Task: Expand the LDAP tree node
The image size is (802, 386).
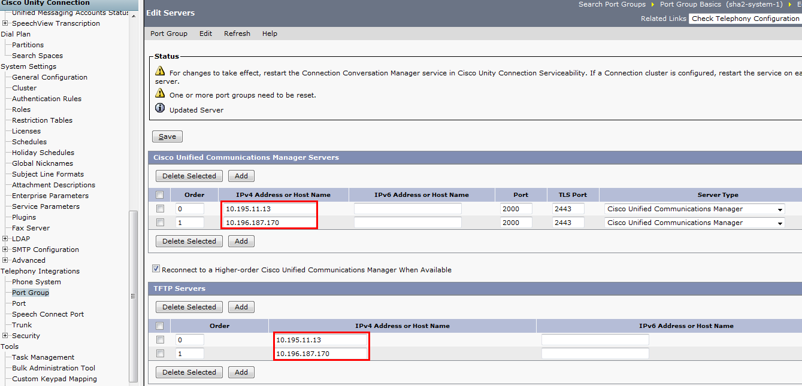Action: tap(5, 239)
